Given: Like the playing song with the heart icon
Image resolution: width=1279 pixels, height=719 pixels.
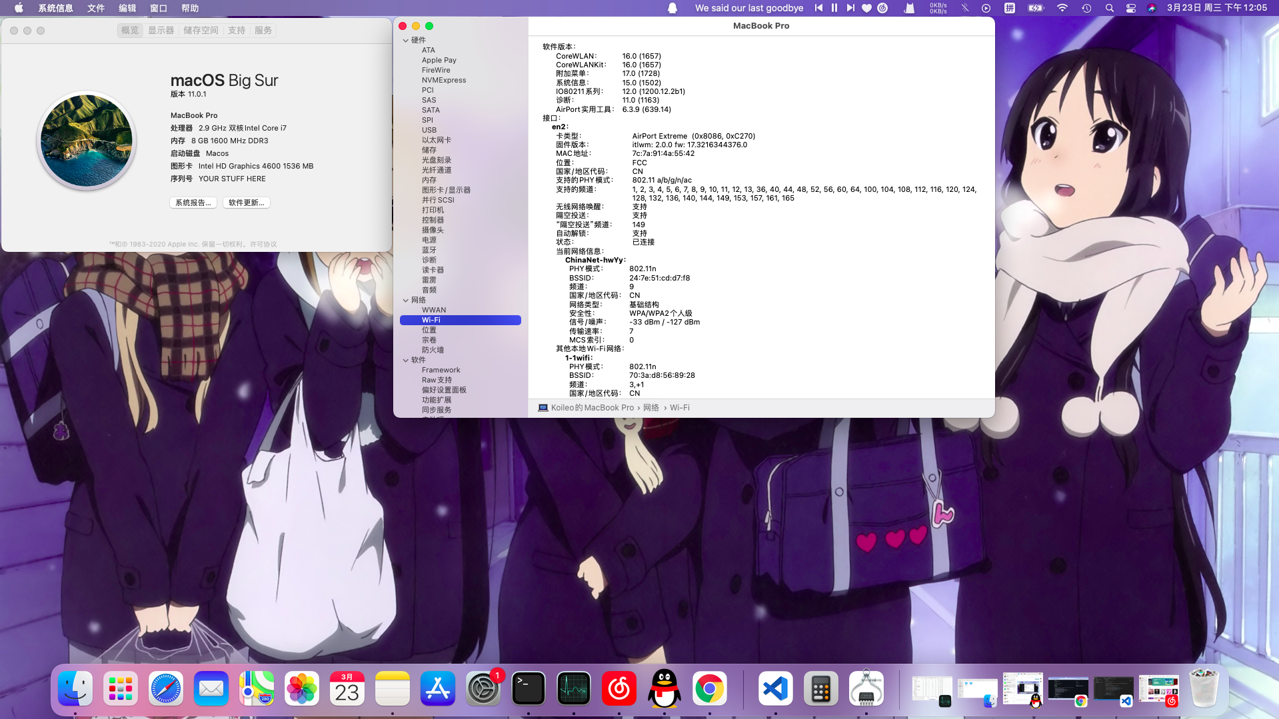Looking at the screenshot, I should click(865, 8).
